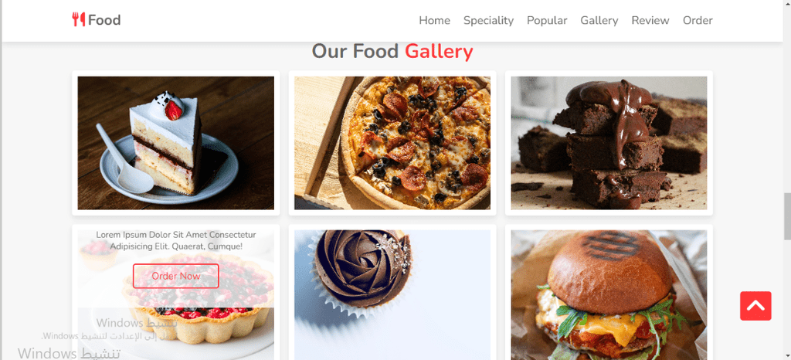Open the pepperoni pizza gallery image
Viewport: 791px width, 360px height.
[x=392, y=143]
